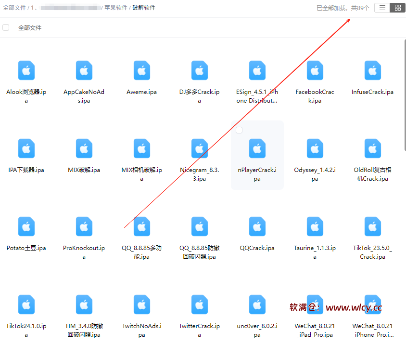Select DJ多多Crack.ipa file icon

199,70
